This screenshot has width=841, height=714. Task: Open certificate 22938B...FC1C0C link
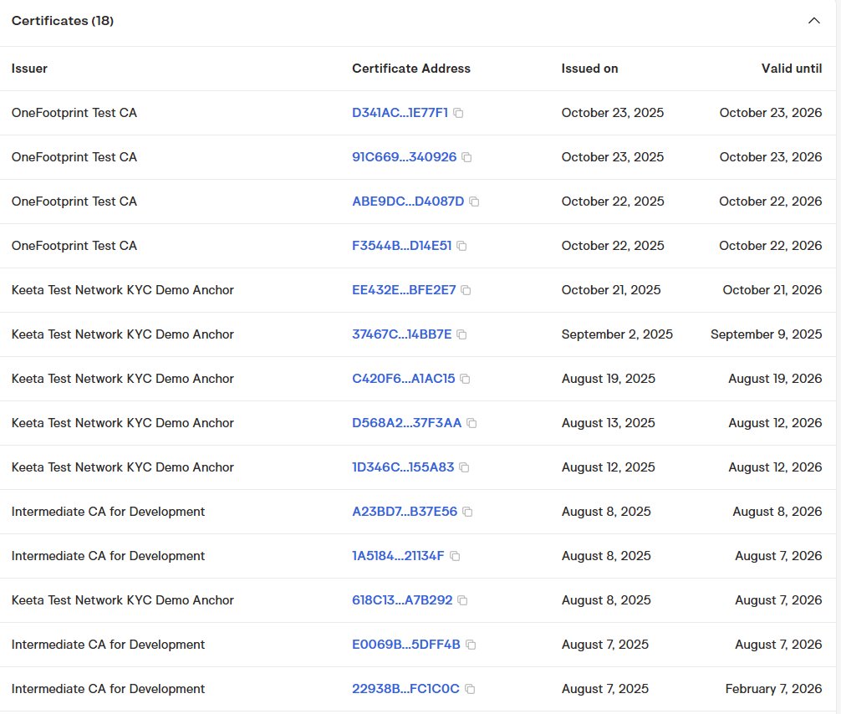click(x=405, y=689)
